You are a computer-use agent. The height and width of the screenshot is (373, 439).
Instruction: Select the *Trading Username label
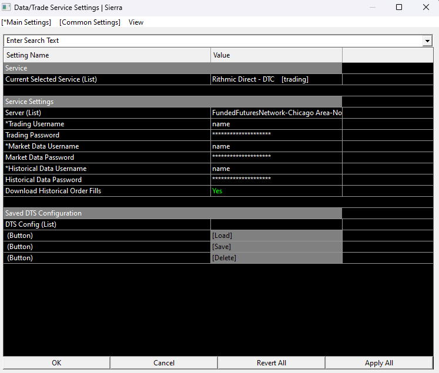click(x=35, y=124)
